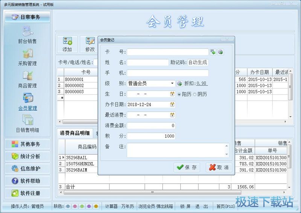
Task: Open 会员管理 in the sidebar
Action: pos(27,102)
